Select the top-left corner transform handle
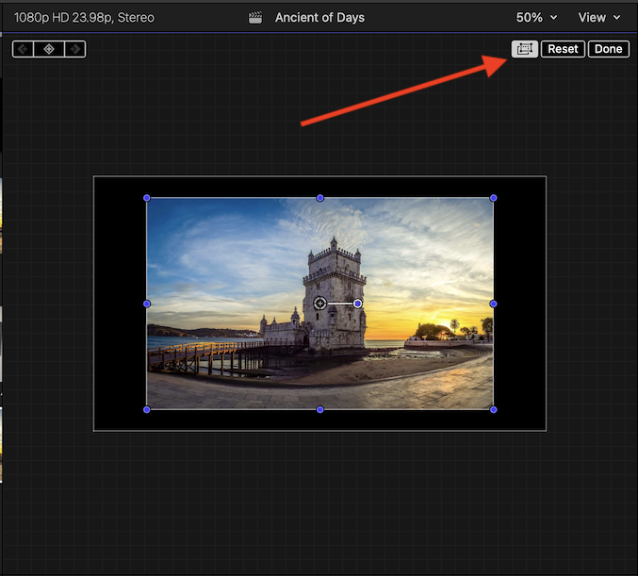 [x=147, y=198]
